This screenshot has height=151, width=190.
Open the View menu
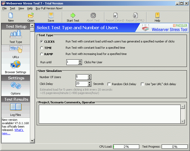pyautogui.click(x=21, y=8)
